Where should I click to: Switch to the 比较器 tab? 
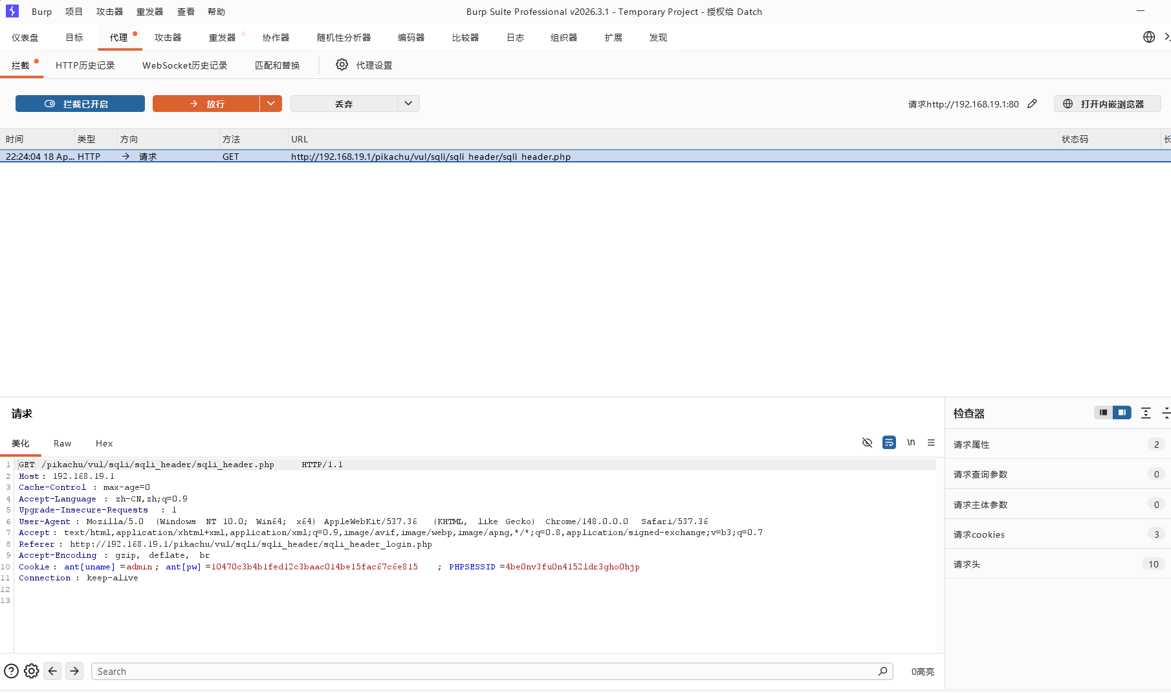click(x=466, y=38)
